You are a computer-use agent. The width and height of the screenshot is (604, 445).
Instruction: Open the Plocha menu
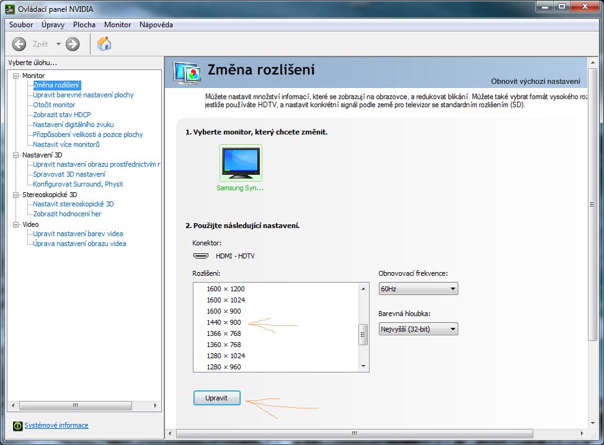84,25
